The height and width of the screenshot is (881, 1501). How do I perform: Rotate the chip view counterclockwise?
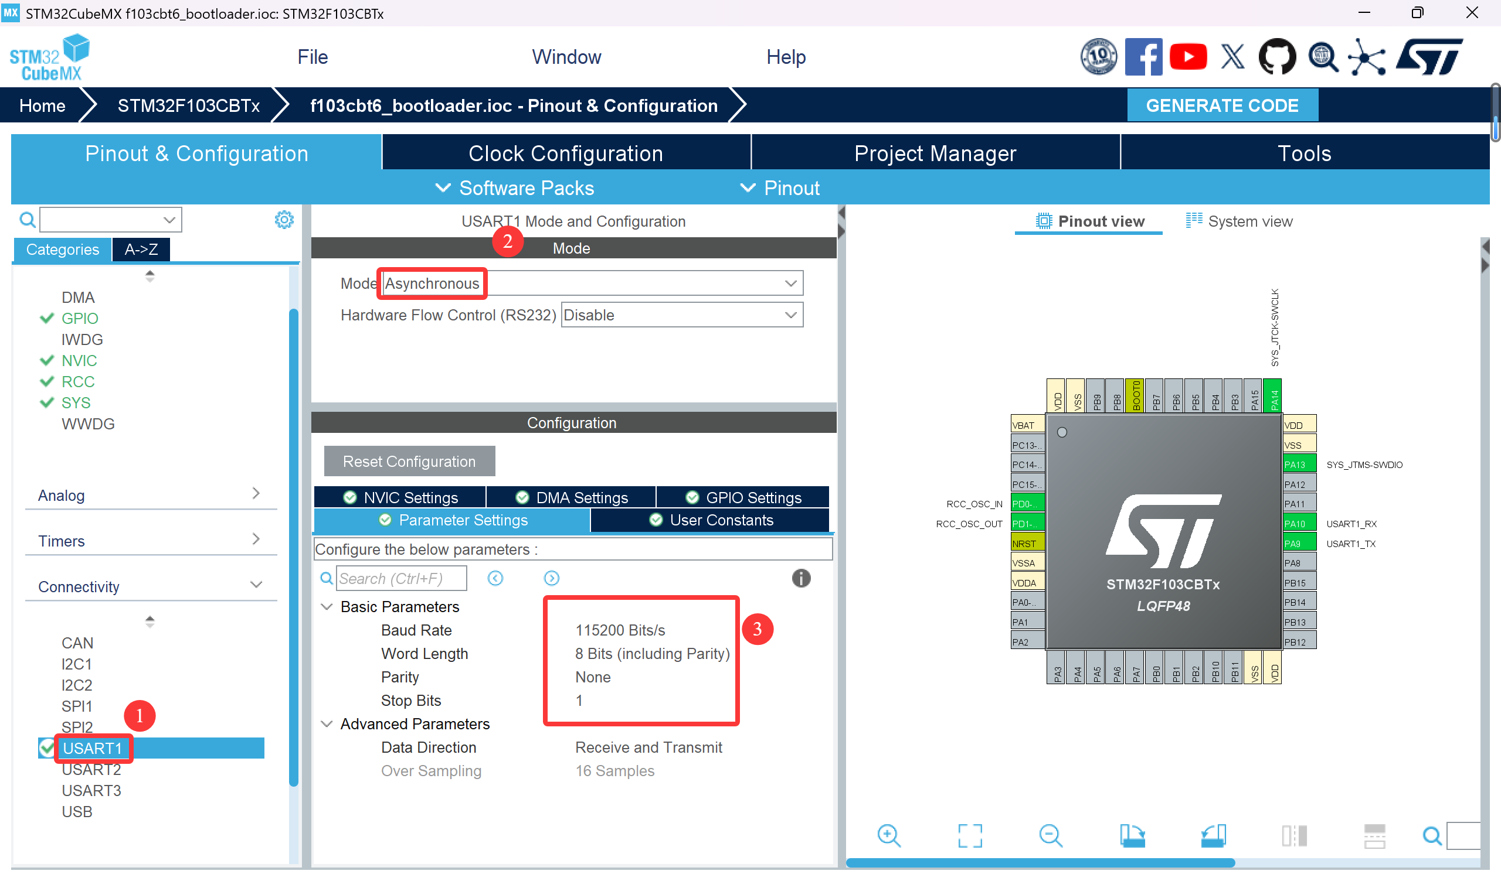coord(1214,836)
